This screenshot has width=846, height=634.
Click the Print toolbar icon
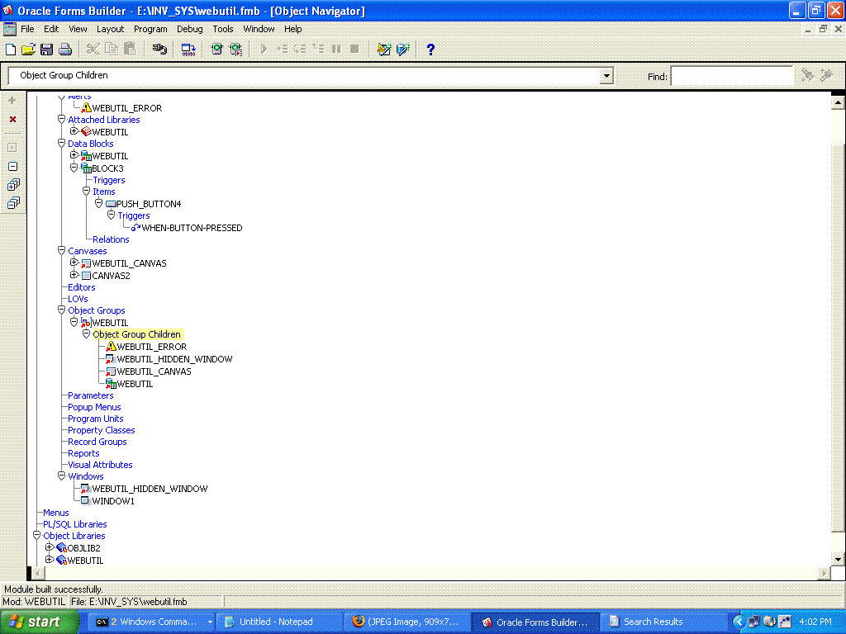pyautogui.click(x=64, y=50)
